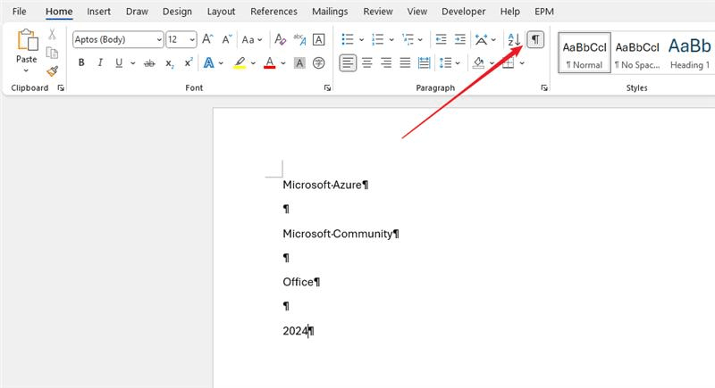This screenshot has height=388, width=715.
Task: Click the Bullets list icon
Action: click(348, 39)
